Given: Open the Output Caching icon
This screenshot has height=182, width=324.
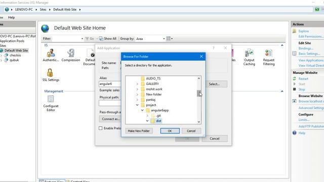Looking at the screenshot, I should tap(249, 53).
